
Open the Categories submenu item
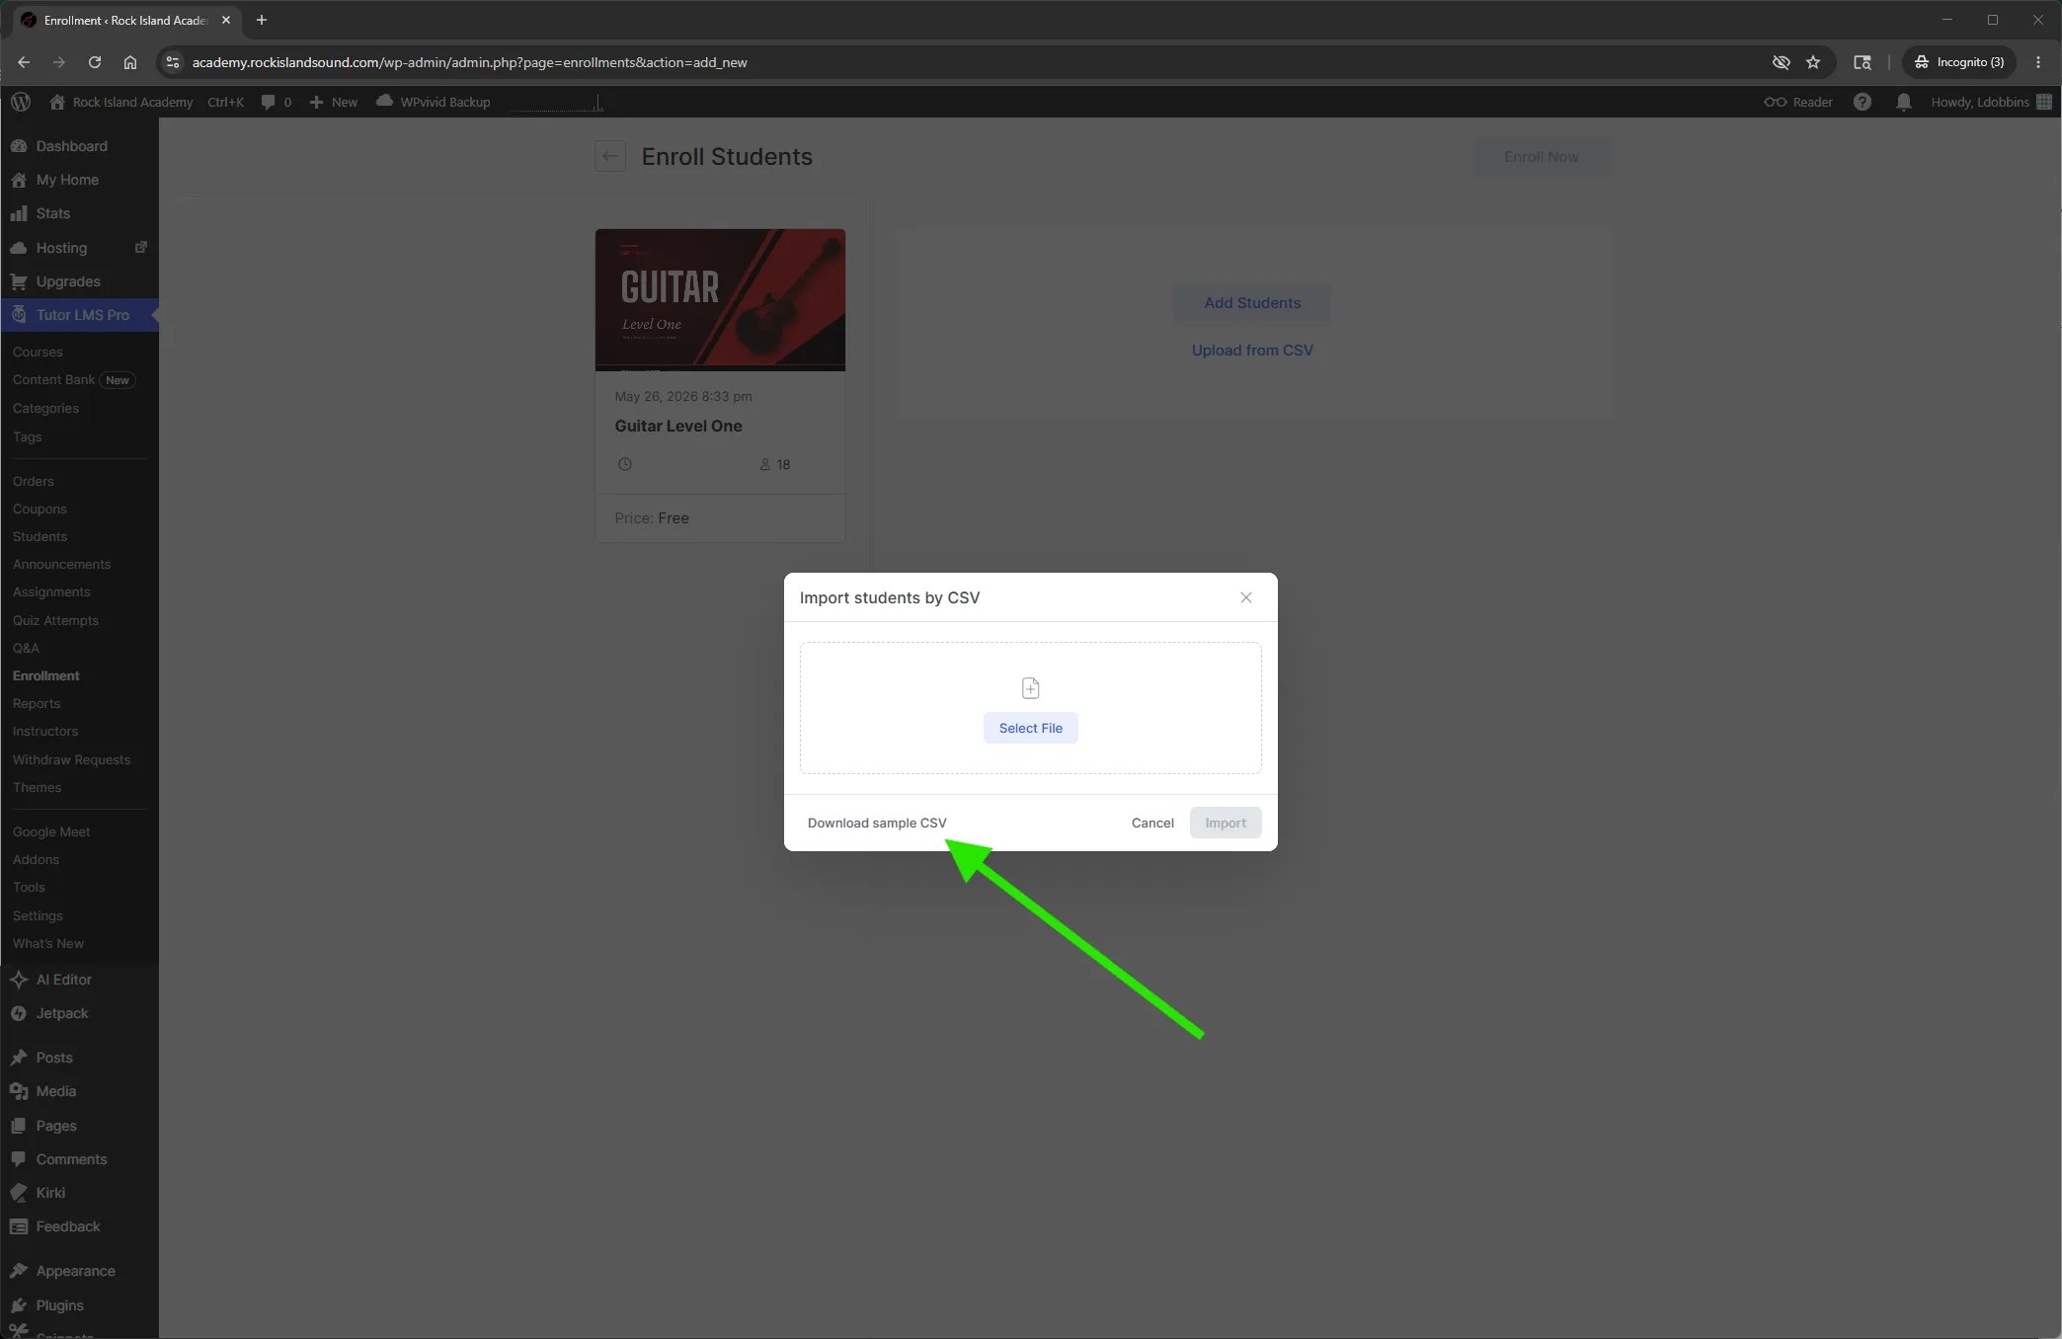45,408
